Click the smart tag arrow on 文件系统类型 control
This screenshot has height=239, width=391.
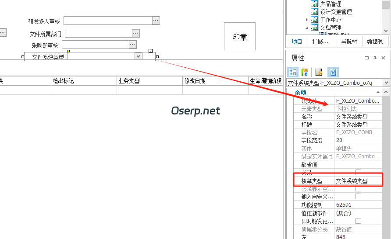pos(151,51)
